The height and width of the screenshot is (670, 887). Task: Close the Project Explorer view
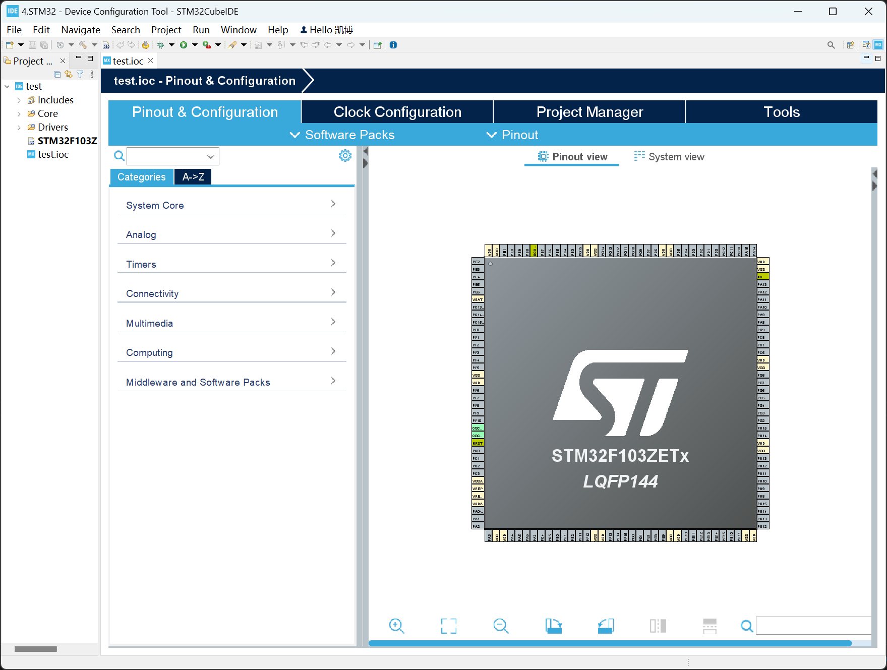(x=63, y=61)
